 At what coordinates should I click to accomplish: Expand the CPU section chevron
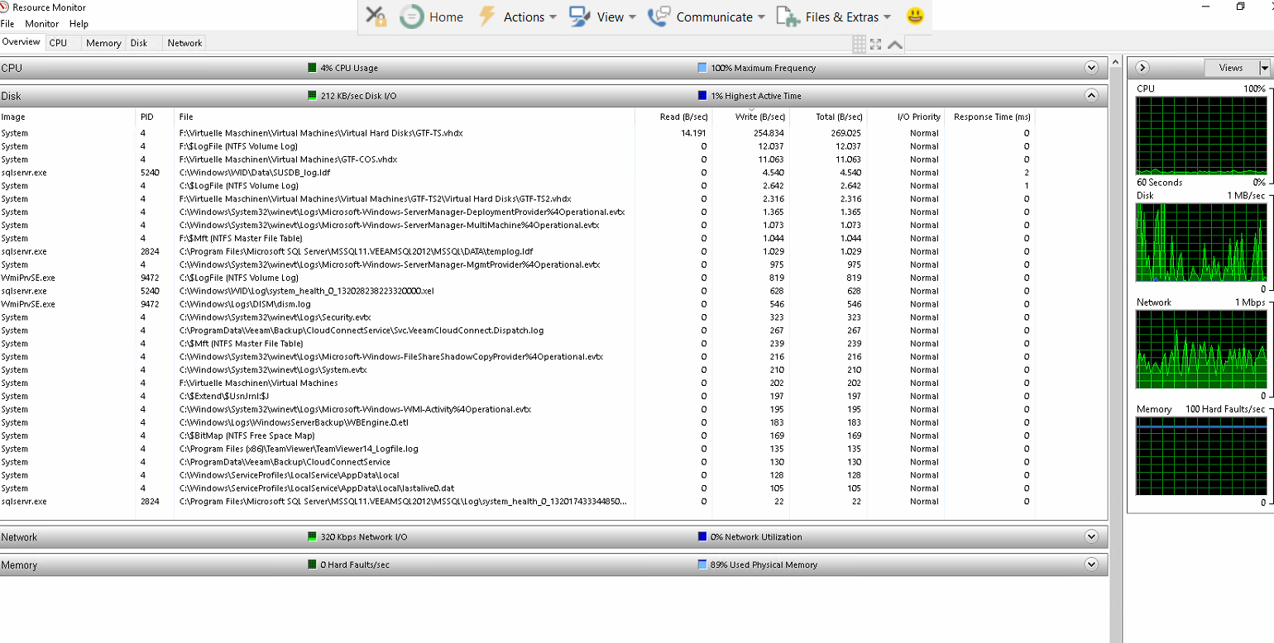(1091, 68)
